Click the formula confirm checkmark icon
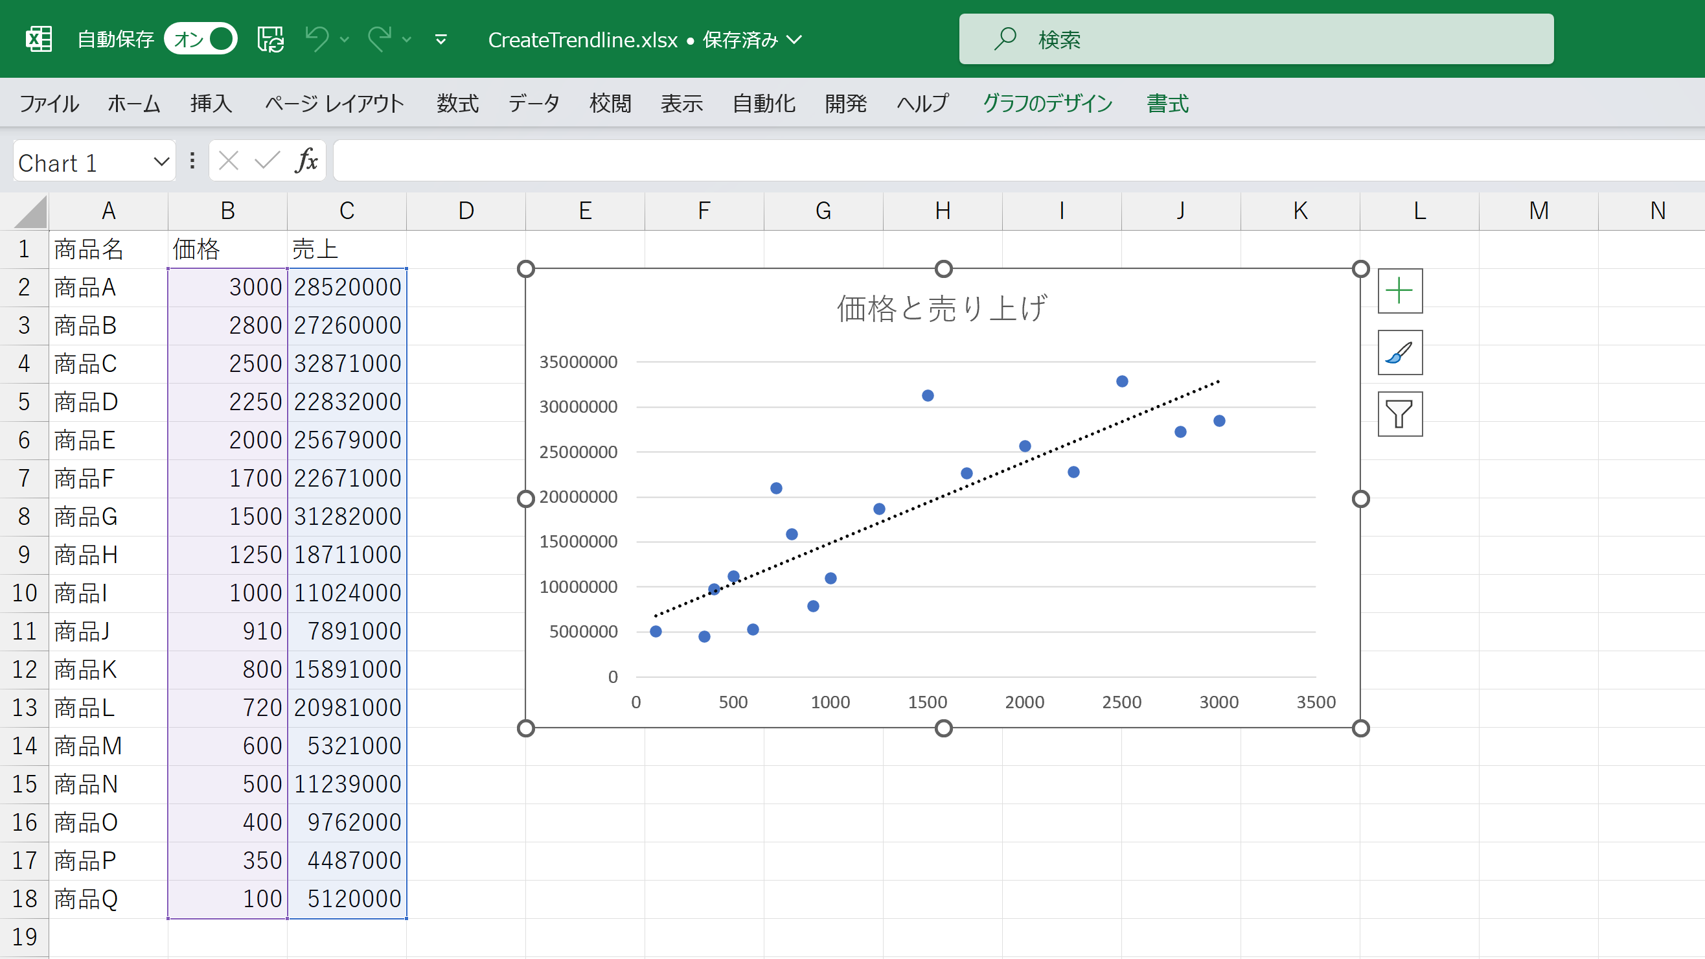The width and height of the screenshot is (1705, 959). [x=268, y=161]
